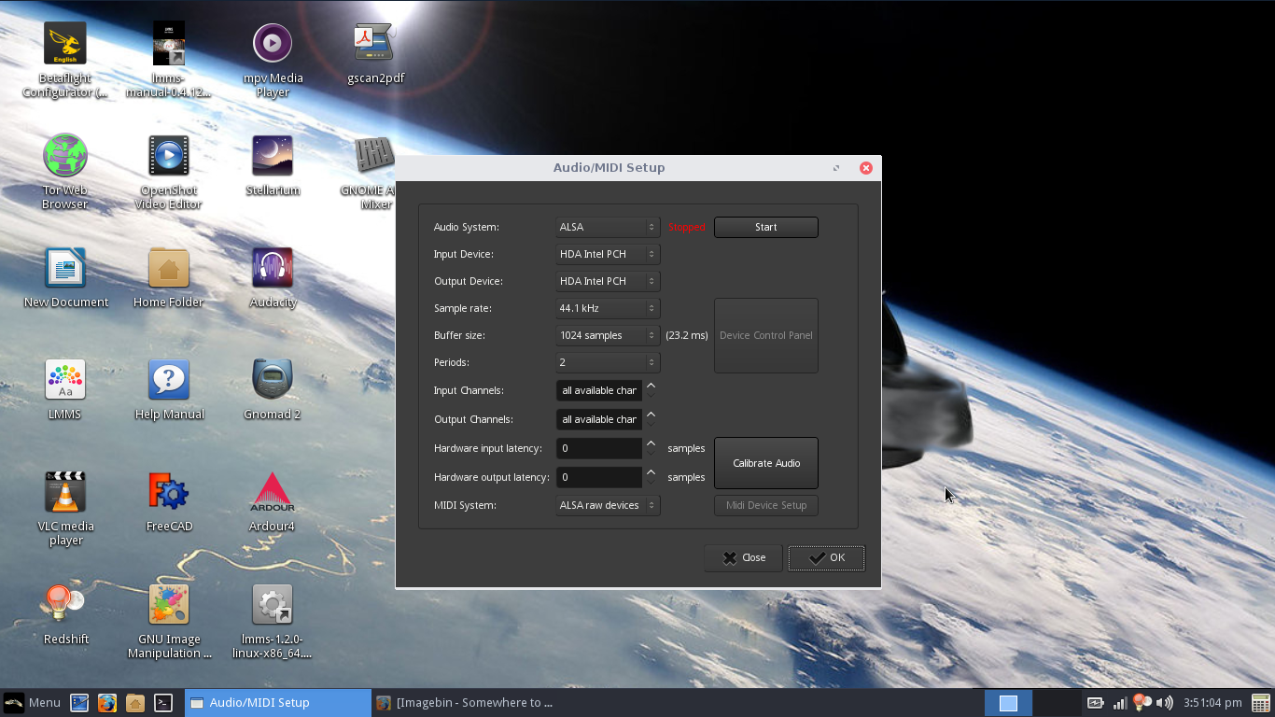Click the battery power tray icon

(x=1096, y=703)
